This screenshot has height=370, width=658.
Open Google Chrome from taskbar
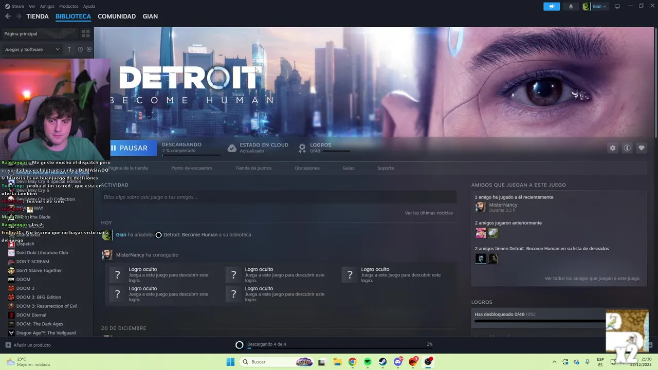352,362
